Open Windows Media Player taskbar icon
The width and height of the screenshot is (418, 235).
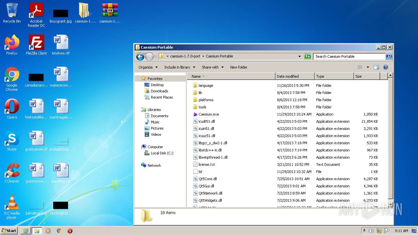[48, 231]
